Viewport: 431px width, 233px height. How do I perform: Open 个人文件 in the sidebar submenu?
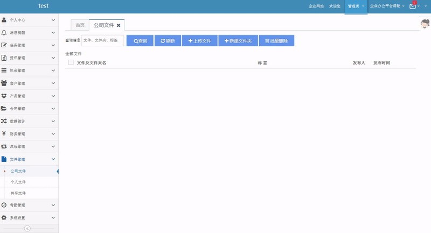pyautogui.click(x=18, y=182)
